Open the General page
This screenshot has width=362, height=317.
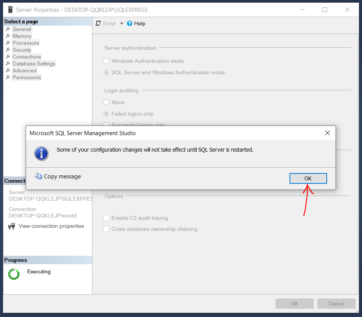(x=22, y=29)
